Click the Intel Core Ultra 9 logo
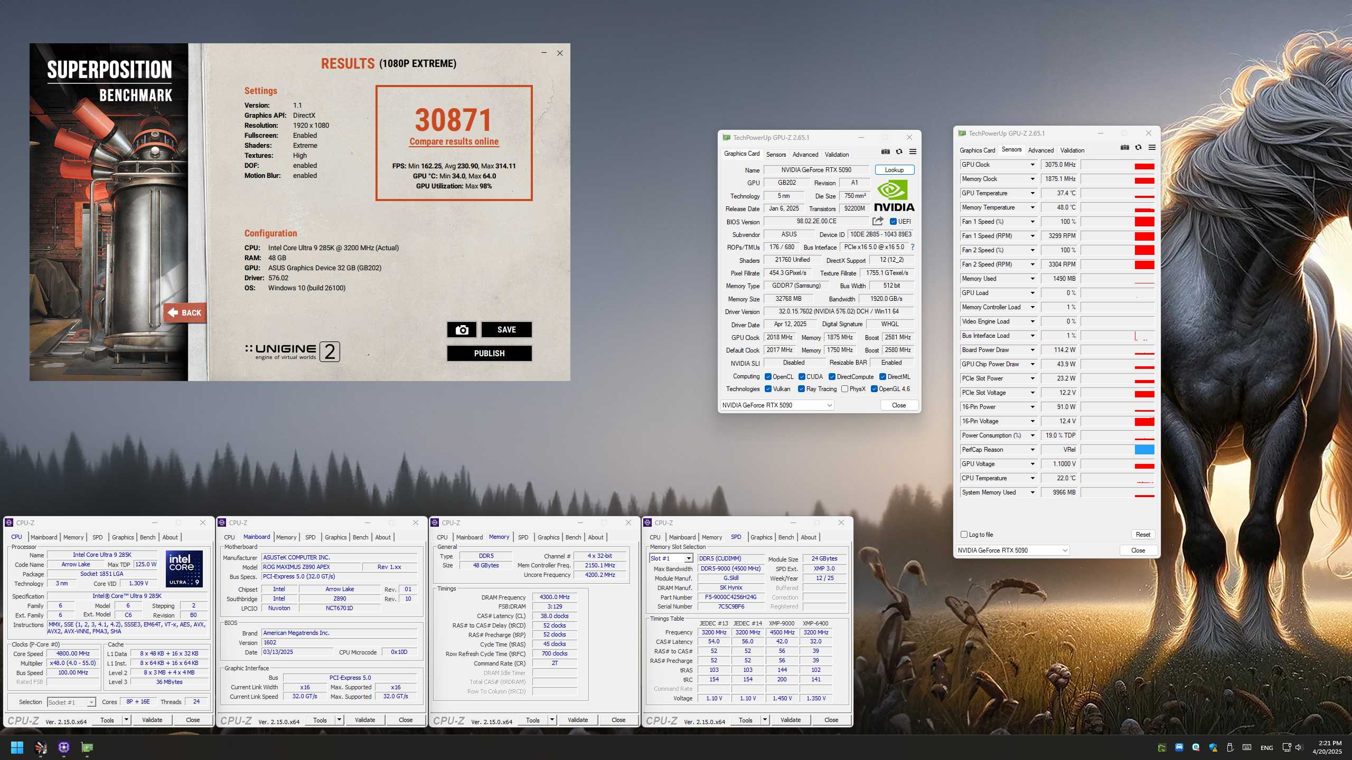The image size is (1352, 760). [184, 569]
